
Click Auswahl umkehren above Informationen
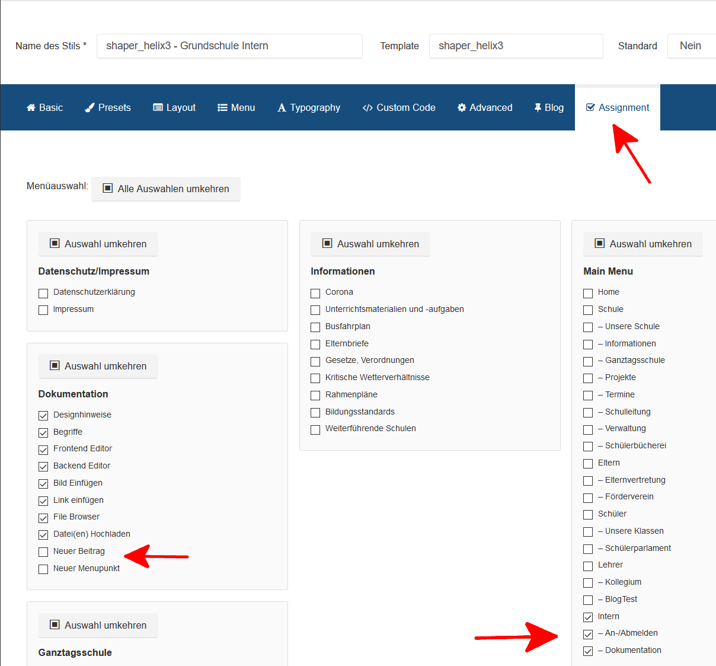point(370,244)
